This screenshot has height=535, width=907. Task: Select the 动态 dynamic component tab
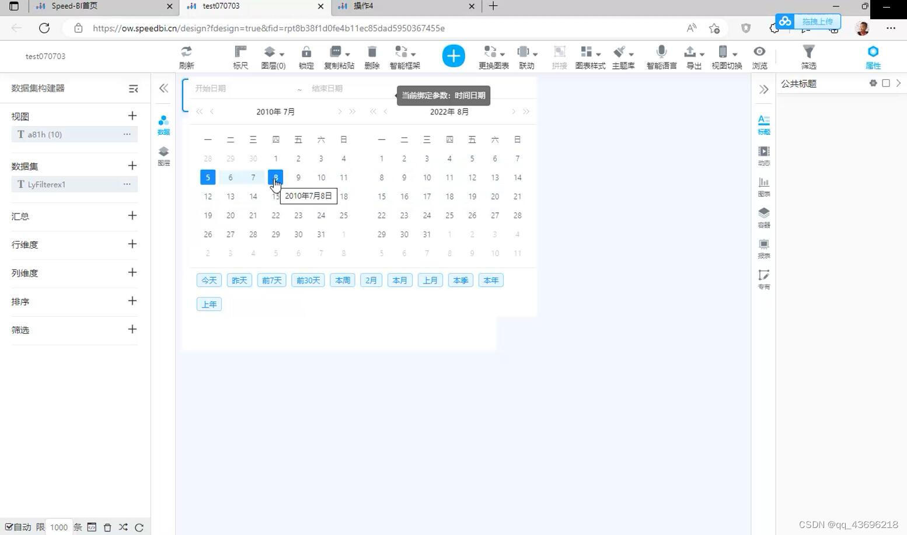coord(763,156)
